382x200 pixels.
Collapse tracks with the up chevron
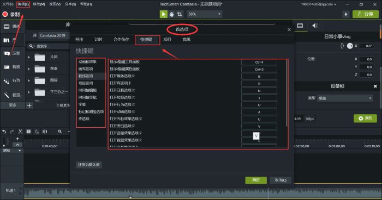point(17,145)
